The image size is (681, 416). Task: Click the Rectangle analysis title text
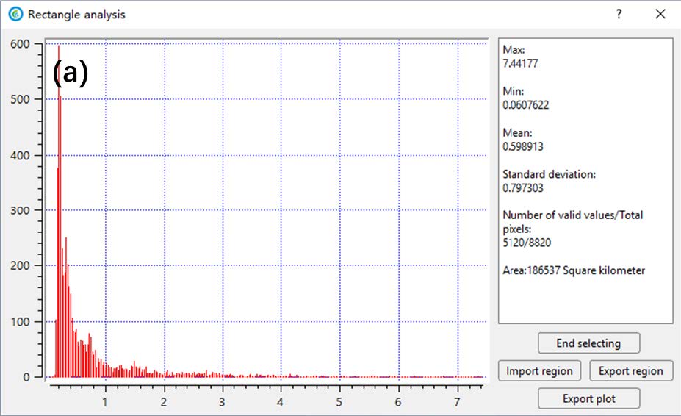[76, 15]
